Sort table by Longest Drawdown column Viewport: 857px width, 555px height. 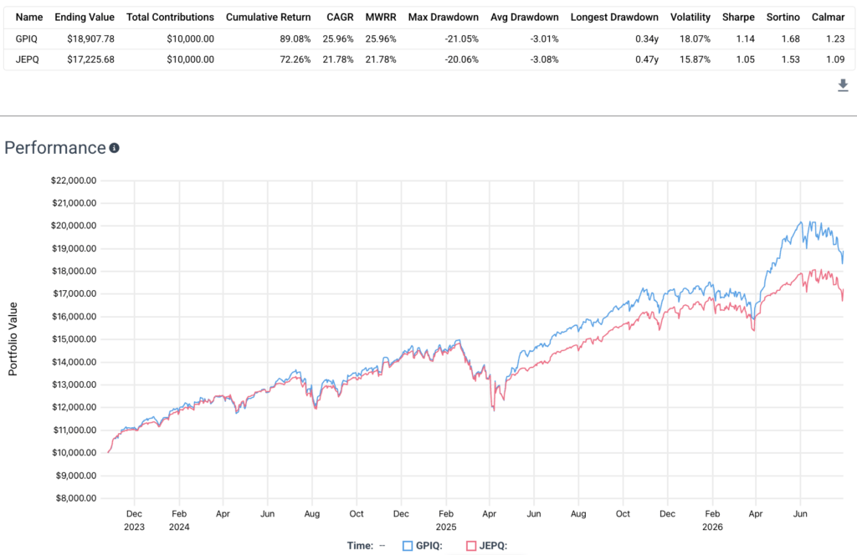[614, 17]
